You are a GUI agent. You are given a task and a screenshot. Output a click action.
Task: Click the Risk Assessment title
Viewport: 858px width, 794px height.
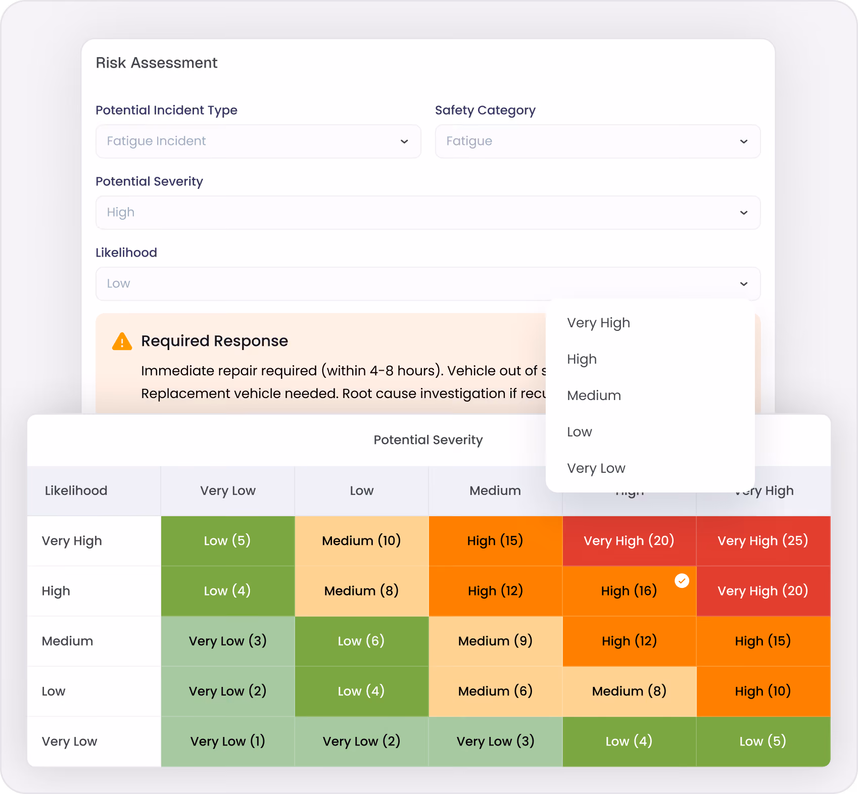(157, 63)
